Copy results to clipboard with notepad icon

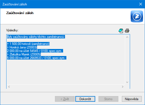[x=121, y=31]
